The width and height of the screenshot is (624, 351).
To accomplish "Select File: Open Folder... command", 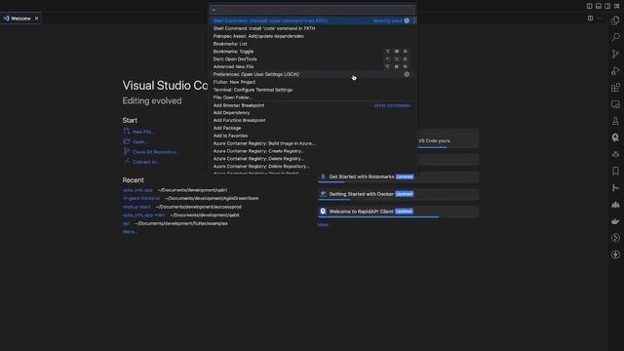I will (312, 97).
